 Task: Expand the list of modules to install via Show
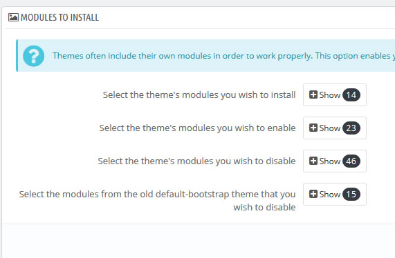335,95
